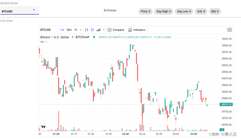This screenshot has height=139, width=241.
Task: Select the Bars chart style icon
Action: [87, 30]
